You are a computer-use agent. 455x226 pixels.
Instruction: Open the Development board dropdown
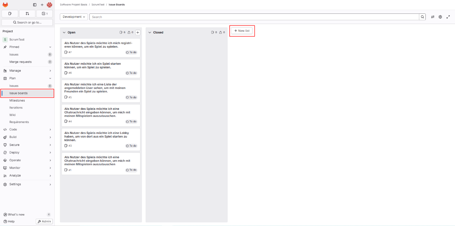coord(74,17)
